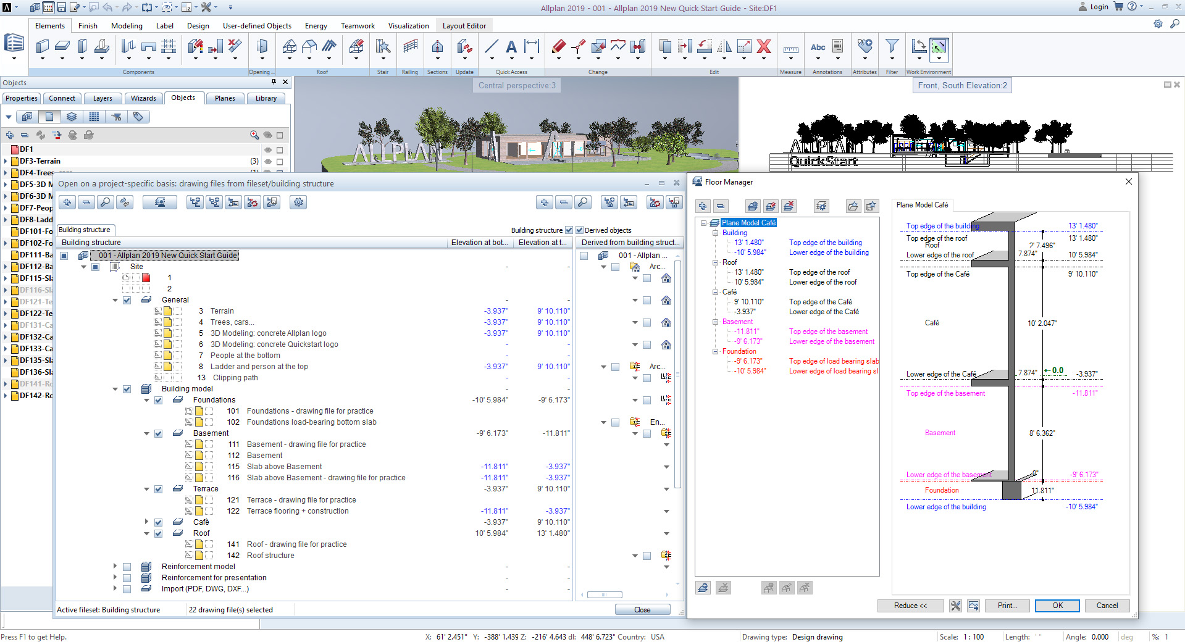This screenshot has height=642, width=1185.
Task: Select '13' 1.480"' top value under Roof
Action: coord(748,272)
